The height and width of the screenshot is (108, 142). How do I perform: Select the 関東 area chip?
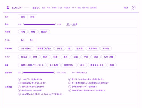tap(45, 57)
